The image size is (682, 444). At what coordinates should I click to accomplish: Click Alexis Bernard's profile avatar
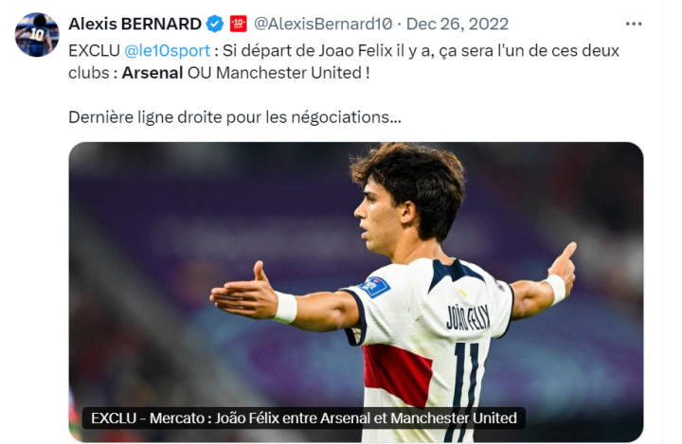pyautogui.click(x=37, y=34)
